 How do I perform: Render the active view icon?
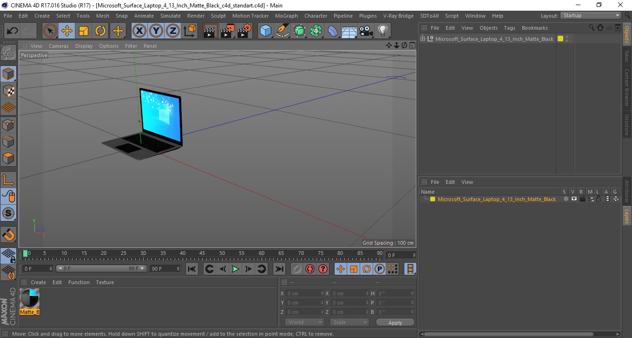pyautogui.click(x=211, y=31)
